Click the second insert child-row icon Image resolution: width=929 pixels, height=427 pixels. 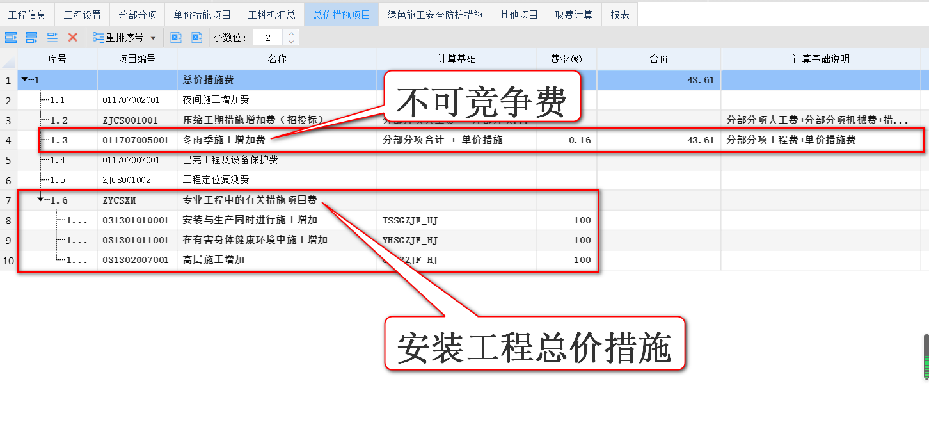[x=31, y=38]
